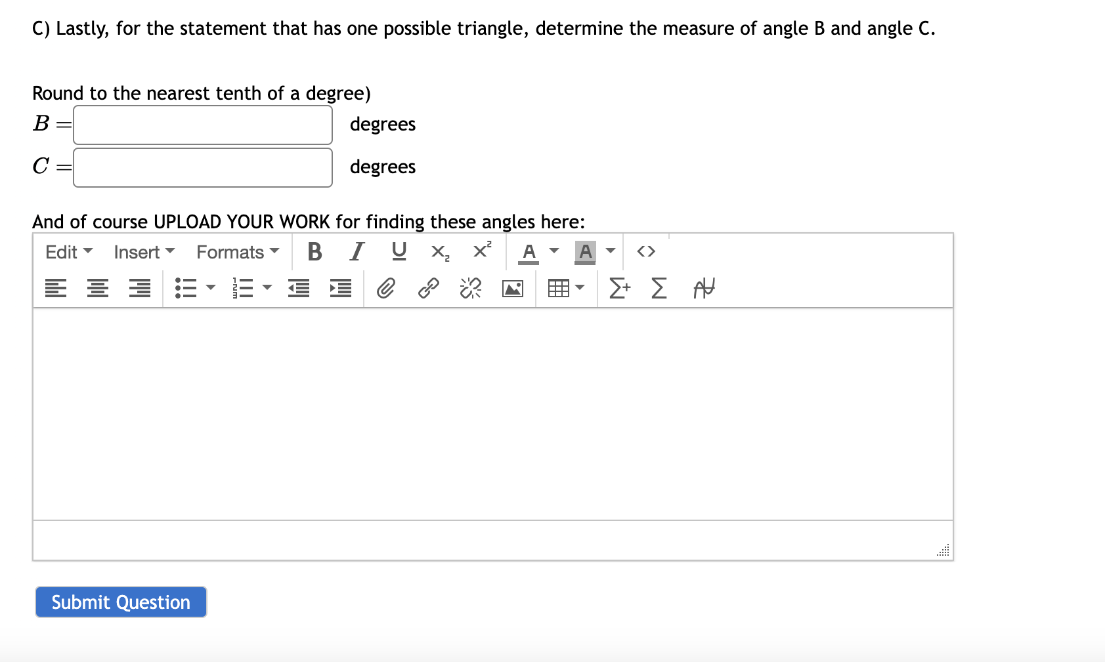Apply subscript formatting
1105x662 pixels.
pos(439,251)
